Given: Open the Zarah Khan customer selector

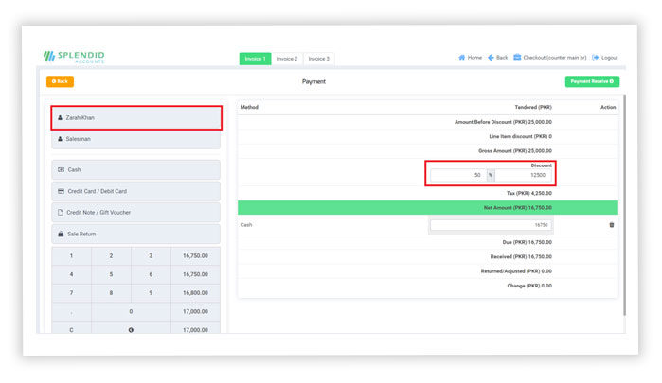Looking at the screenshot, I should point(135,118).
